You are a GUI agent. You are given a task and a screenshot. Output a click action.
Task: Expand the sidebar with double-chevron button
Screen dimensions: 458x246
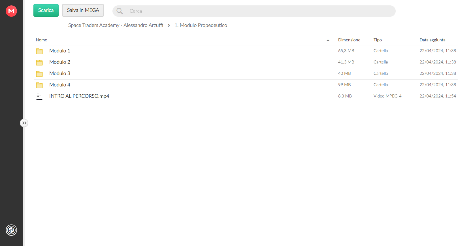pos(24,123)
